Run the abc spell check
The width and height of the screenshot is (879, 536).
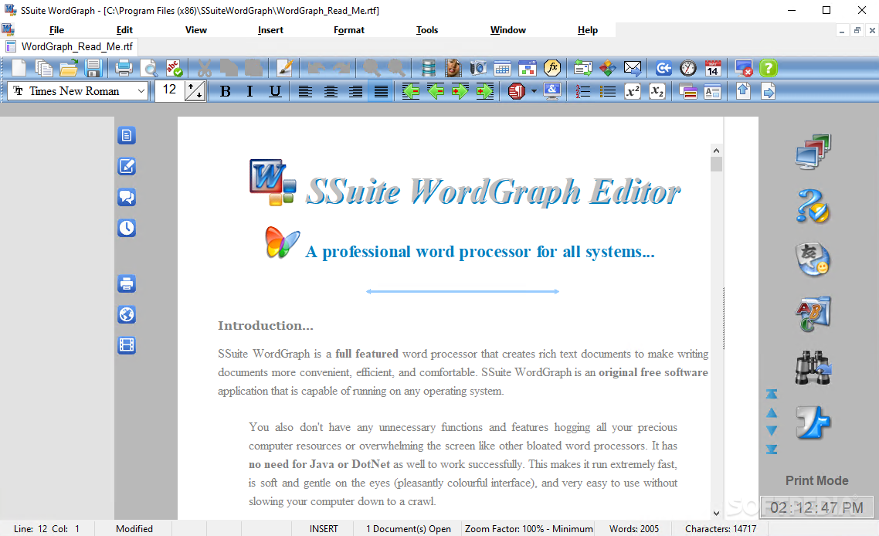tap(174, 69)
